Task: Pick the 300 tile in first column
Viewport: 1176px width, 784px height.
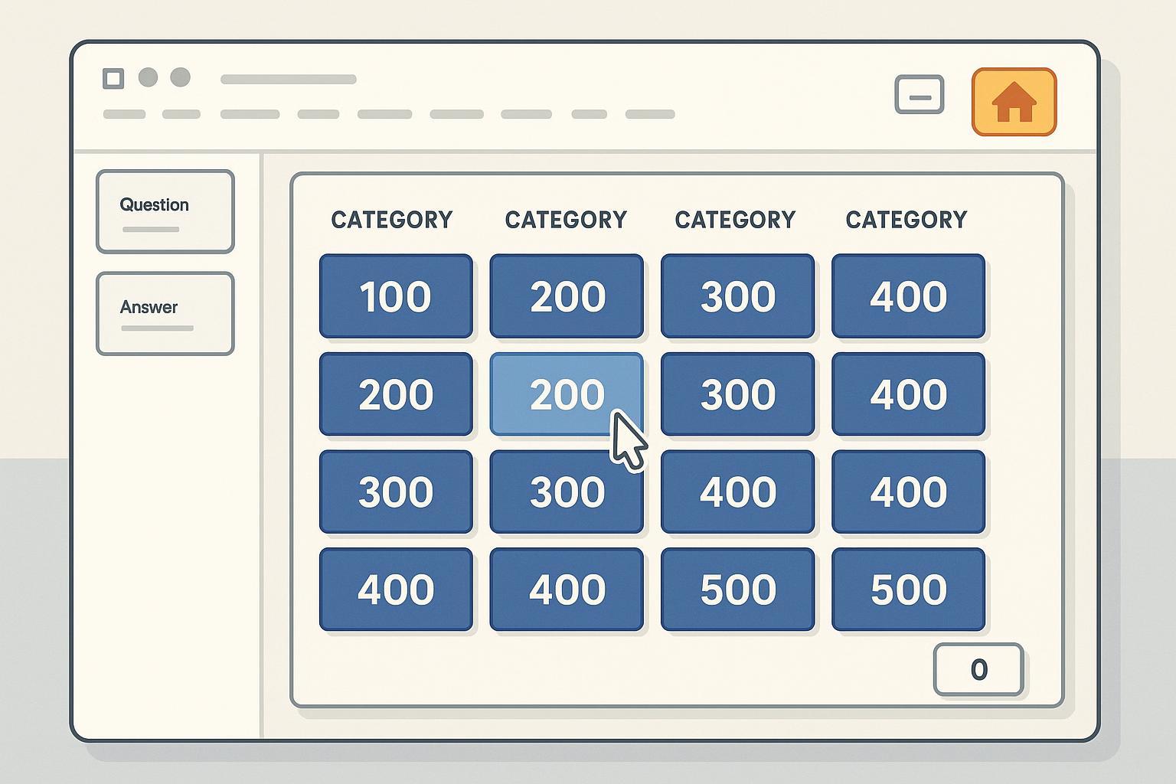Action: point(395,492)
